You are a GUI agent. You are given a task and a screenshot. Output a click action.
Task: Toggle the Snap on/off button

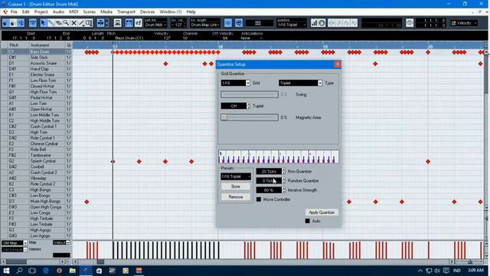tap(228, 23)
